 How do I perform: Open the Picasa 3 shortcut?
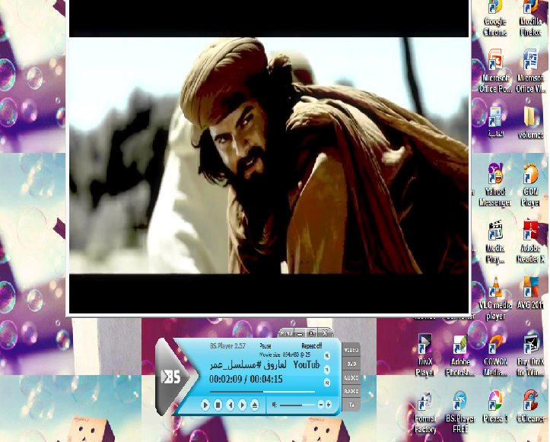coord(495,407)
